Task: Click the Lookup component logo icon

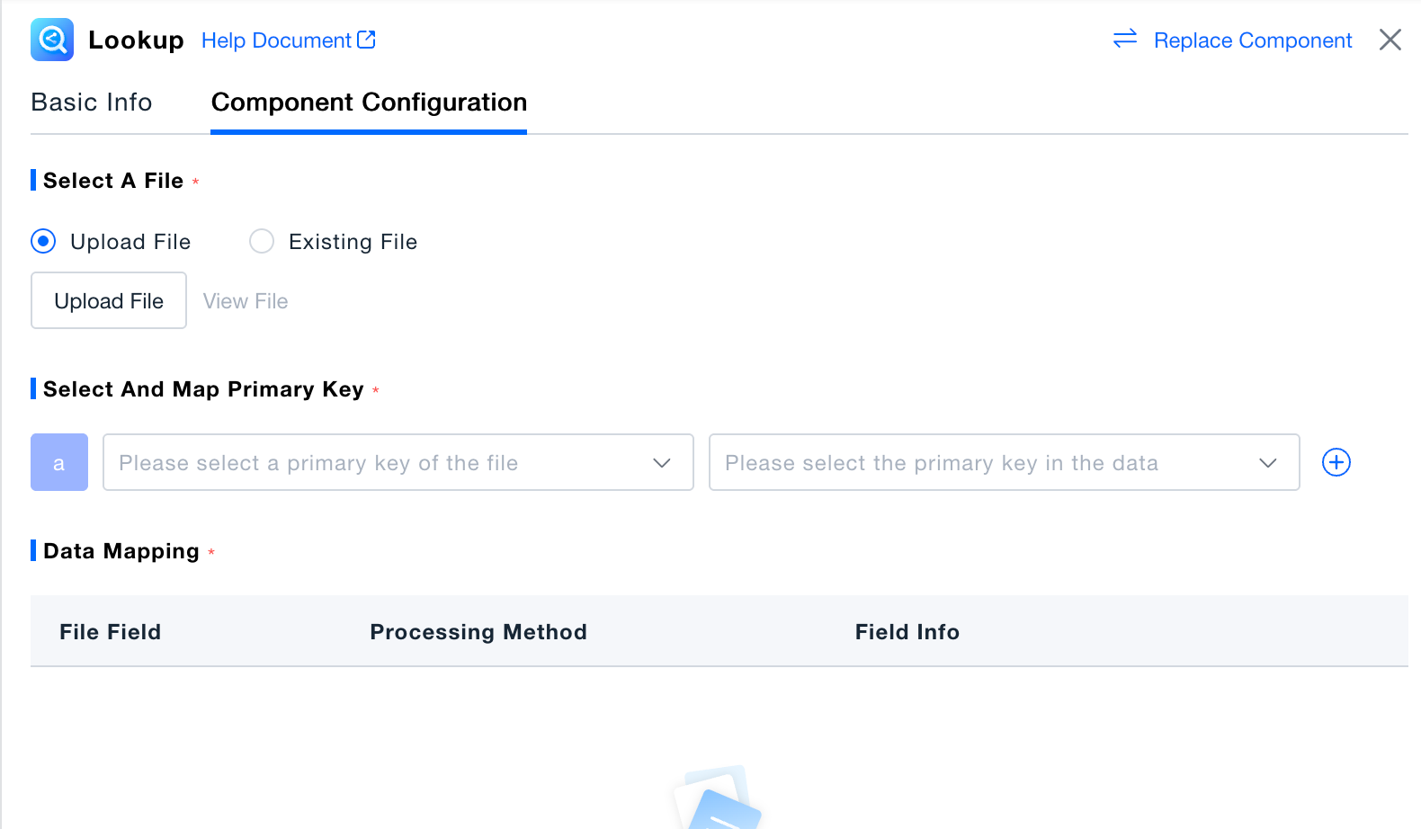Action: [x=52, y=40]
